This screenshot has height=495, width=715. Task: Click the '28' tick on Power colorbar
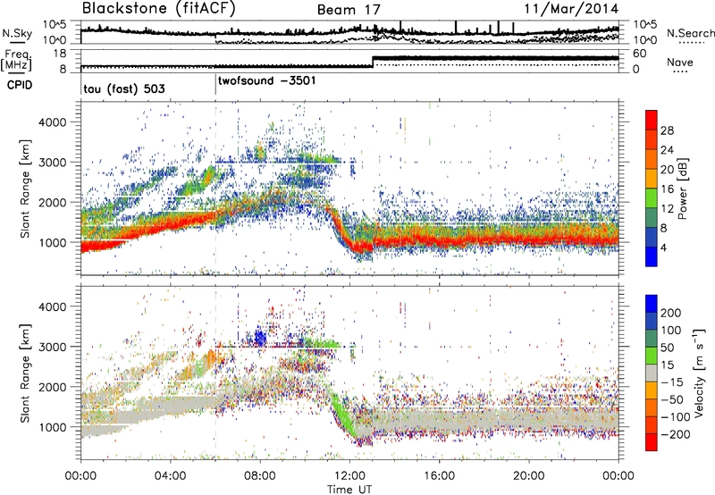tap(667, 130)
